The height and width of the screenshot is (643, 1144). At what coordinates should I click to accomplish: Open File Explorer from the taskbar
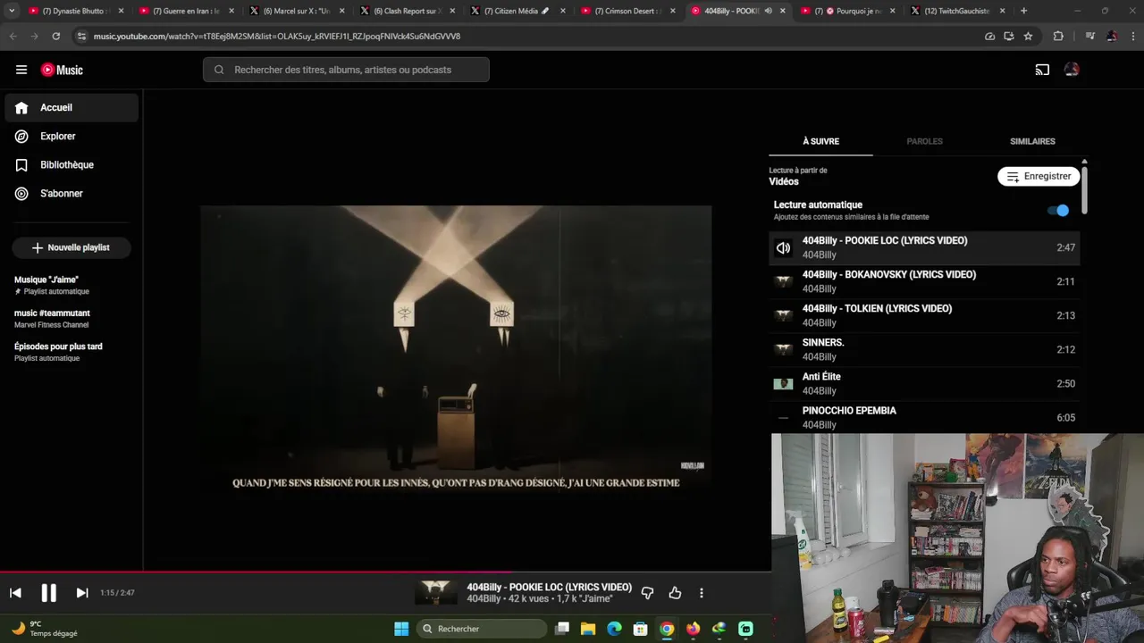[587, 629]
